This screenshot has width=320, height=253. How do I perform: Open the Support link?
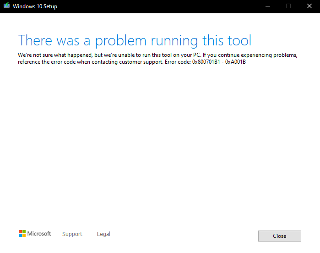pyautogui.click(x=72, y=234)
